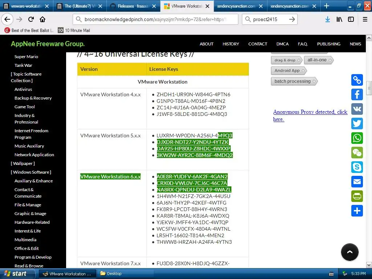Image resolution: width=372 pixels, height=279 pixels.
Task: Open '[ Windows Software ]' sidebar section
Action: tap(31, 172)
